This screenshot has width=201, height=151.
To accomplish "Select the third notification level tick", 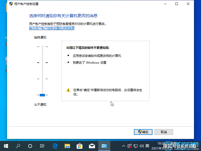I will pos(42,79).
